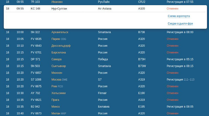209x116 pixels.
Task: Select the Прага destination link
Action: pyautogui.click(x=55, y=100)
